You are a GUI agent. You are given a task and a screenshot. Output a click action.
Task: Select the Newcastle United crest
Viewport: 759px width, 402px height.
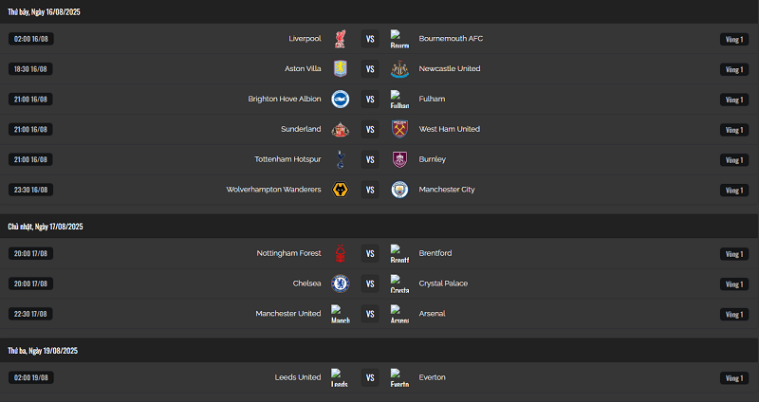tap(399, 68)
